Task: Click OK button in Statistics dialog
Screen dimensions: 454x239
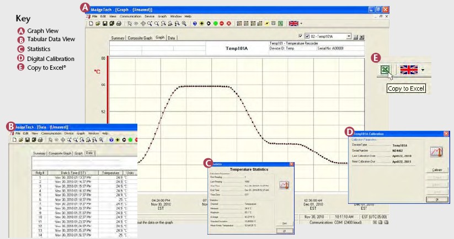Action: [284, 231]
